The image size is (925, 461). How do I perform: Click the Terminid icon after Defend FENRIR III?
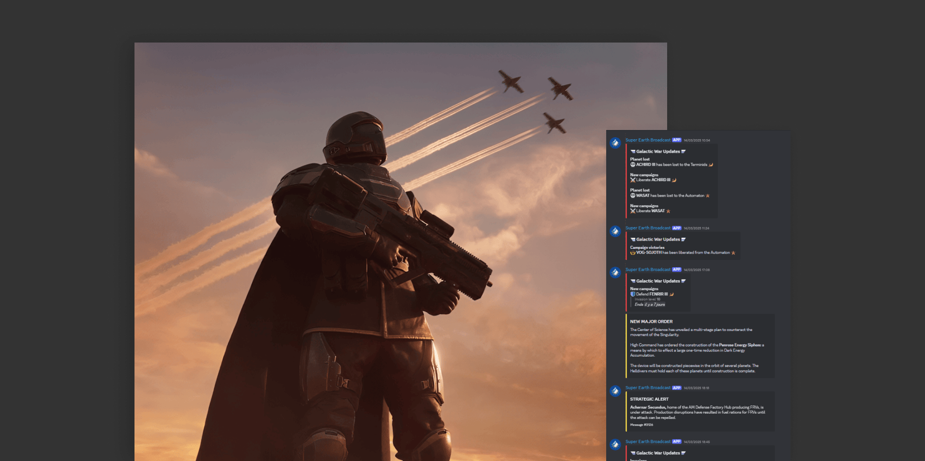pyautogui.click(x=671, y=294)
